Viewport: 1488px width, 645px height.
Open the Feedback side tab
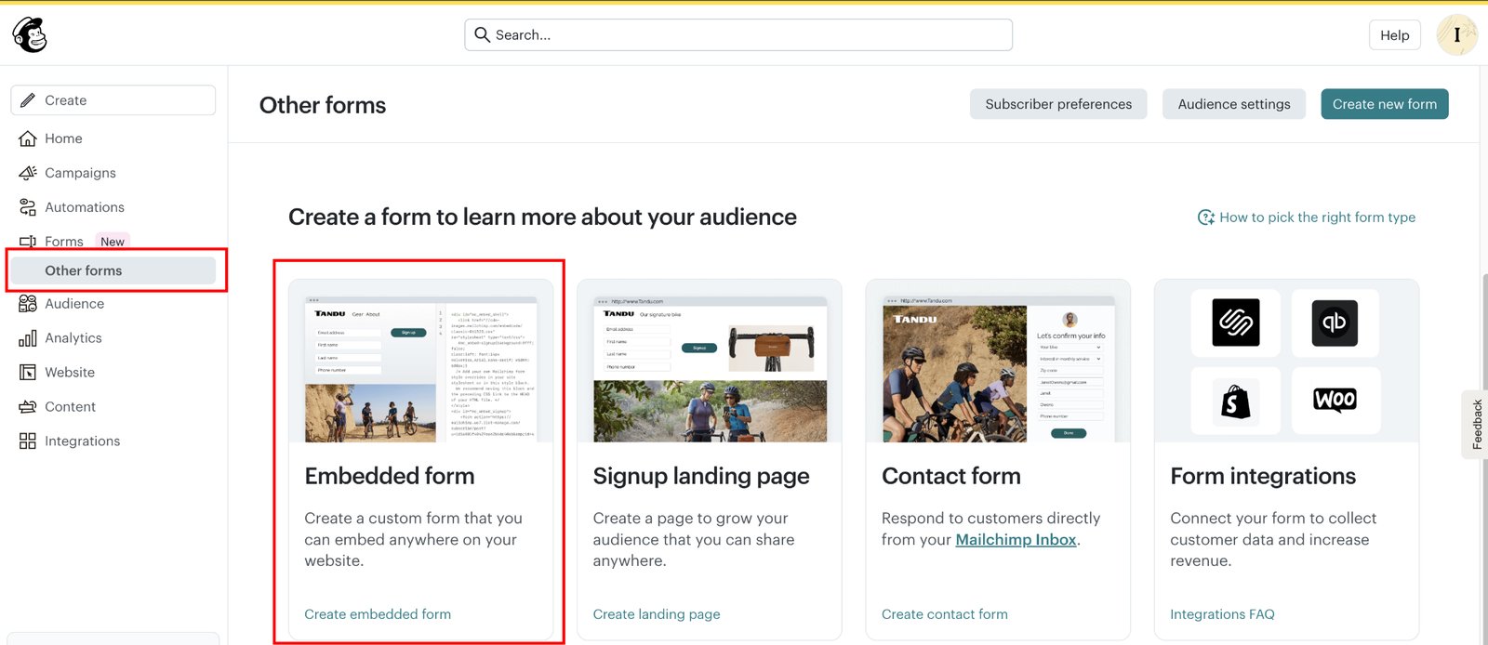point(1476,425)
